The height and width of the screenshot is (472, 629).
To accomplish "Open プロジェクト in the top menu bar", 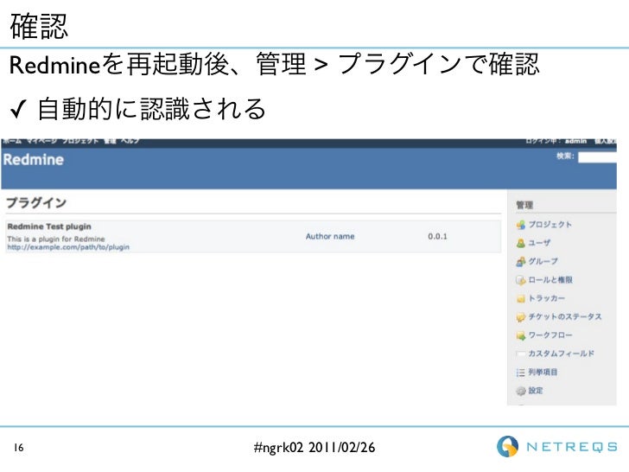I will coord(80,141).
